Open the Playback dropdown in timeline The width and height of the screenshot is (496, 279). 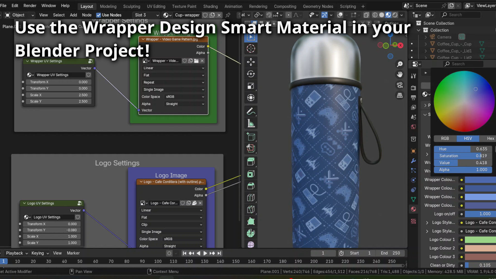click(17, 253)
